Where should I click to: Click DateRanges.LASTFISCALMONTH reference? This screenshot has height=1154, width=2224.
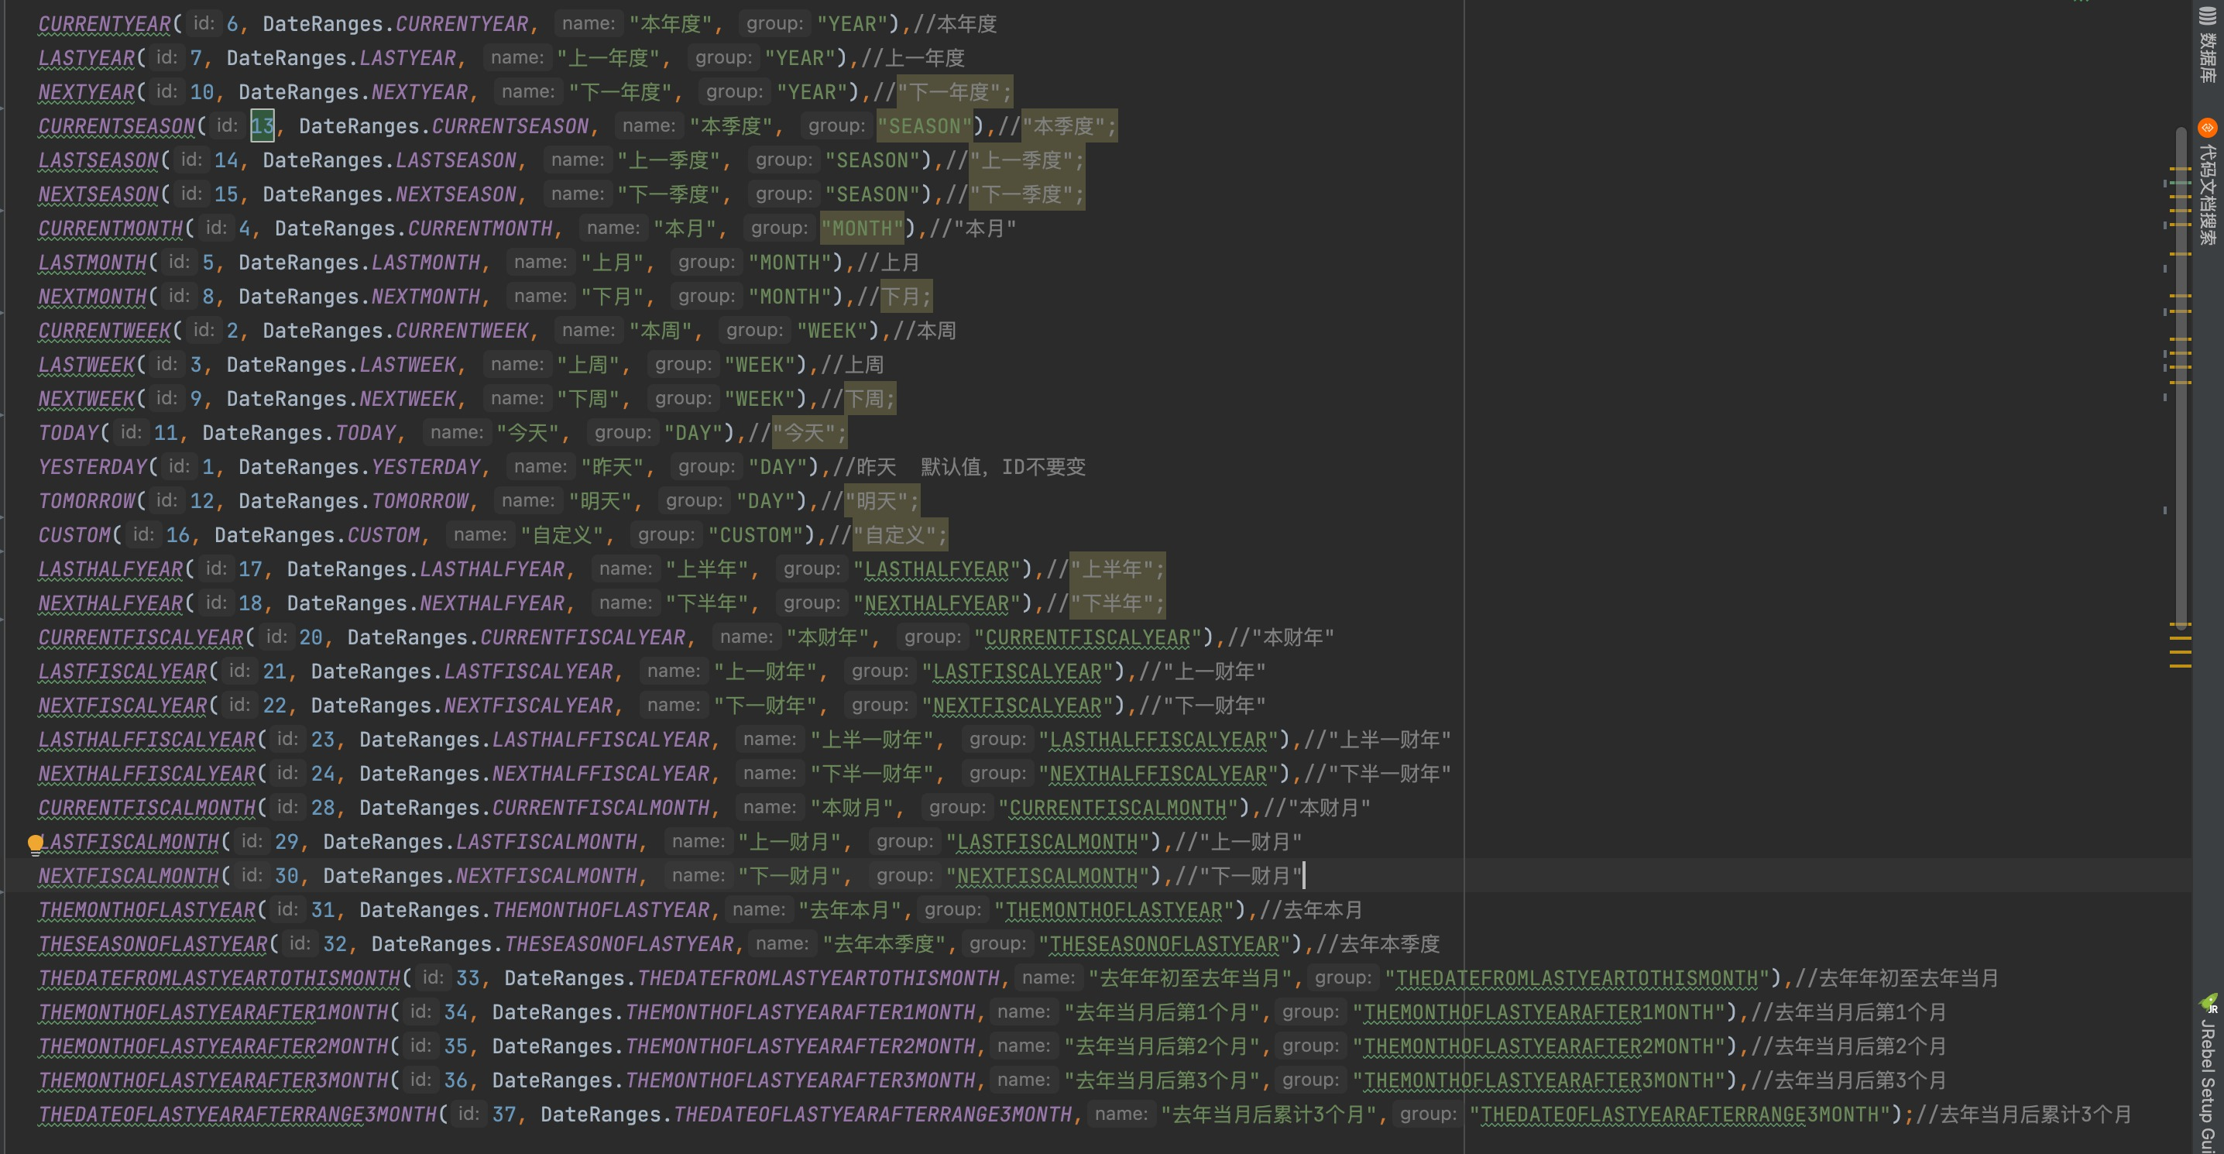coord(480,842)
